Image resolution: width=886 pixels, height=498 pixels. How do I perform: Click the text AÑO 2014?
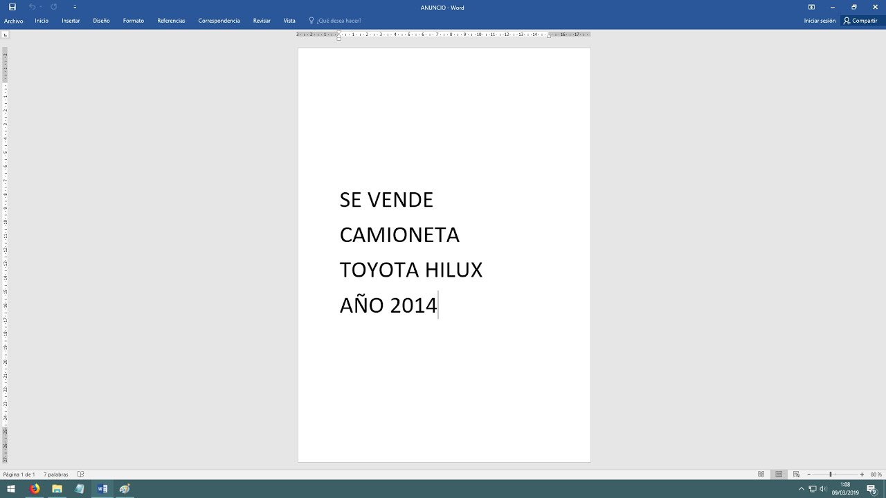point(388,304)
